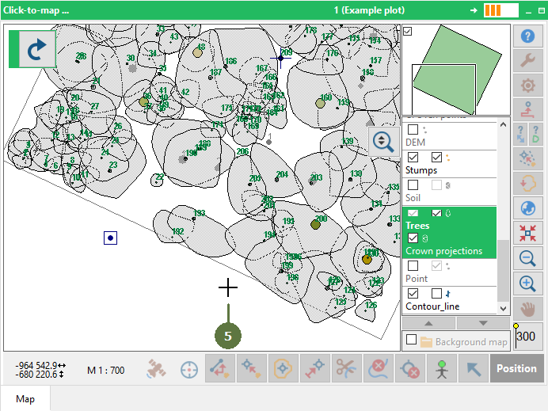The width and height of the screenshot is (548, 411).
Task: Click the zoom out magnifier icon
Action: pos(527,258)
